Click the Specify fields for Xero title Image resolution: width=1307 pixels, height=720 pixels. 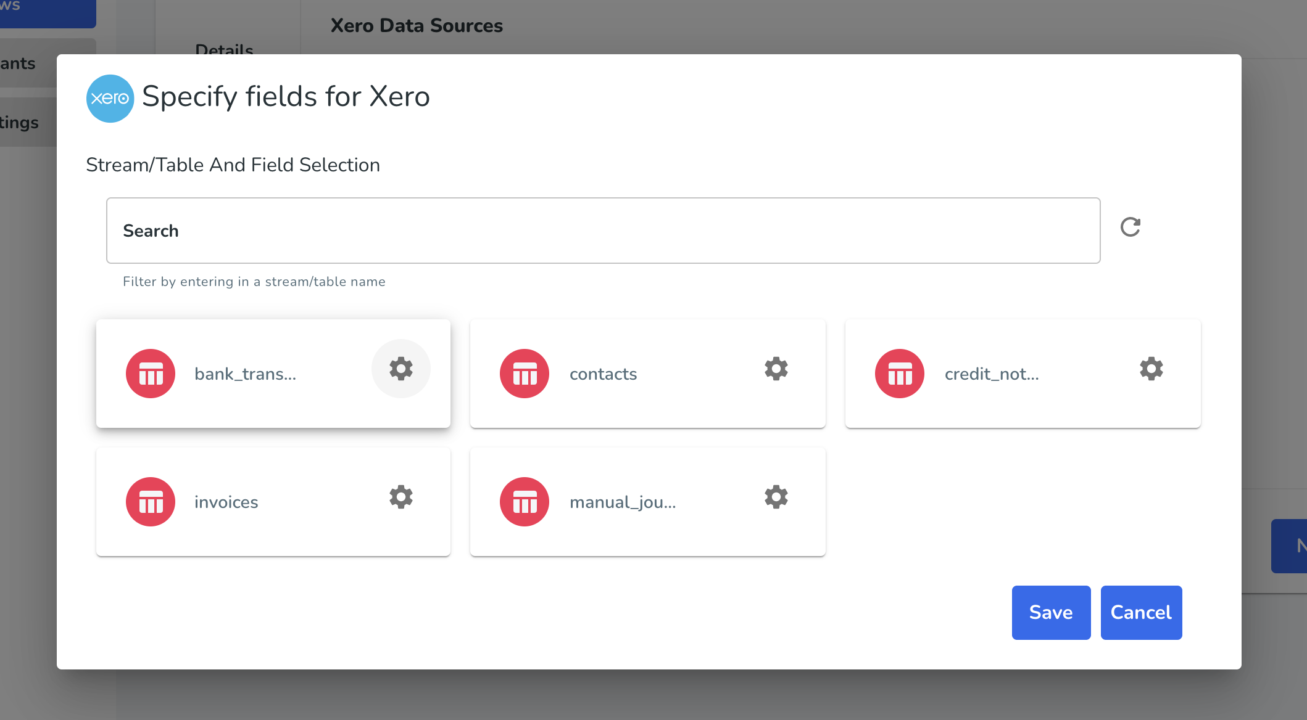tap(286, 97)
